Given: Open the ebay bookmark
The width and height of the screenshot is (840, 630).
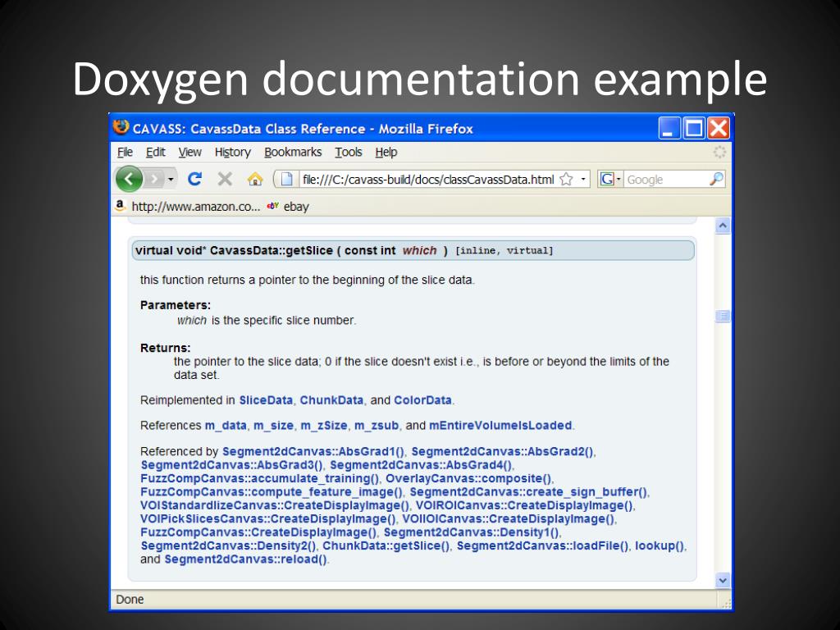Looking at the screenshot, I should (x=288, y=206).
